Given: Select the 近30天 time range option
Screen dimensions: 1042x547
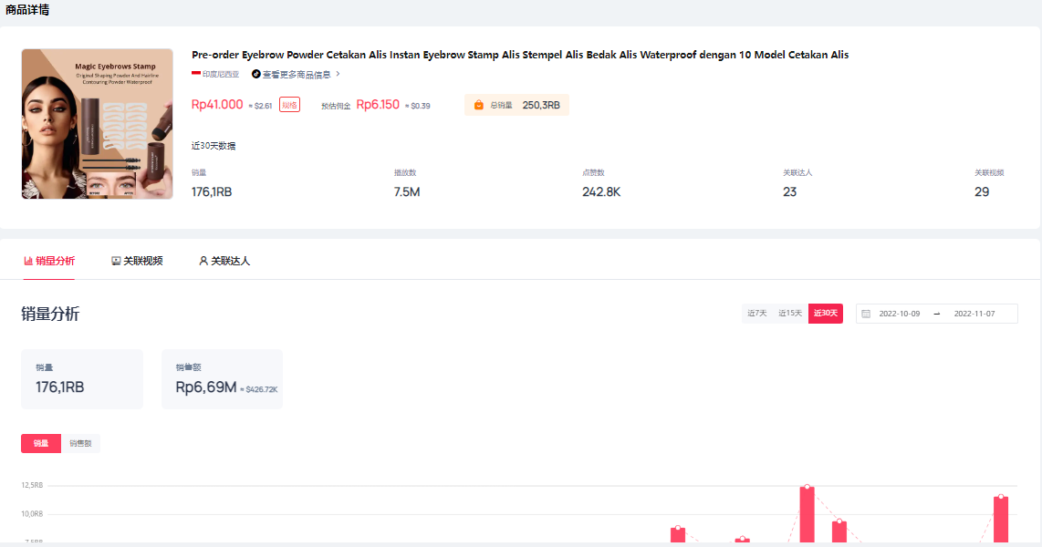Looking at the screenshot, I should [825, 314].
